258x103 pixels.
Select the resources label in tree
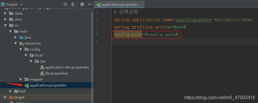pyautogui.click(x=33, y=43)
